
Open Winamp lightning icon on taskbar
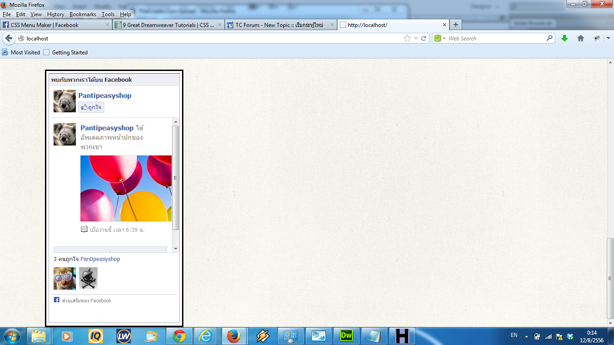263,336
